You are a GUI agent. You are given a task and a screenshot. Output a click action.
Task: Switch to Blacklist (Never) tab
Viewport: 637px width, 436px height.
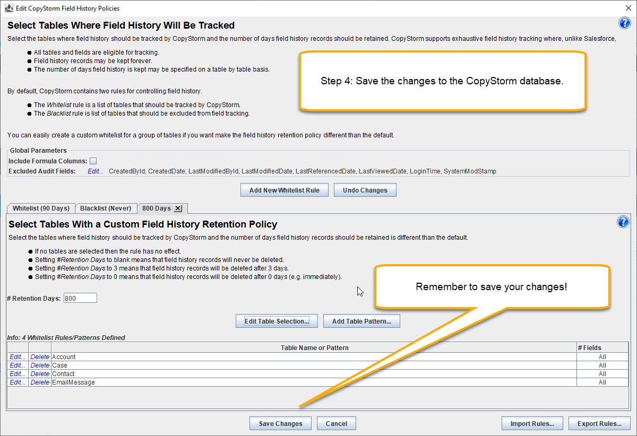(x=106, y=208)
